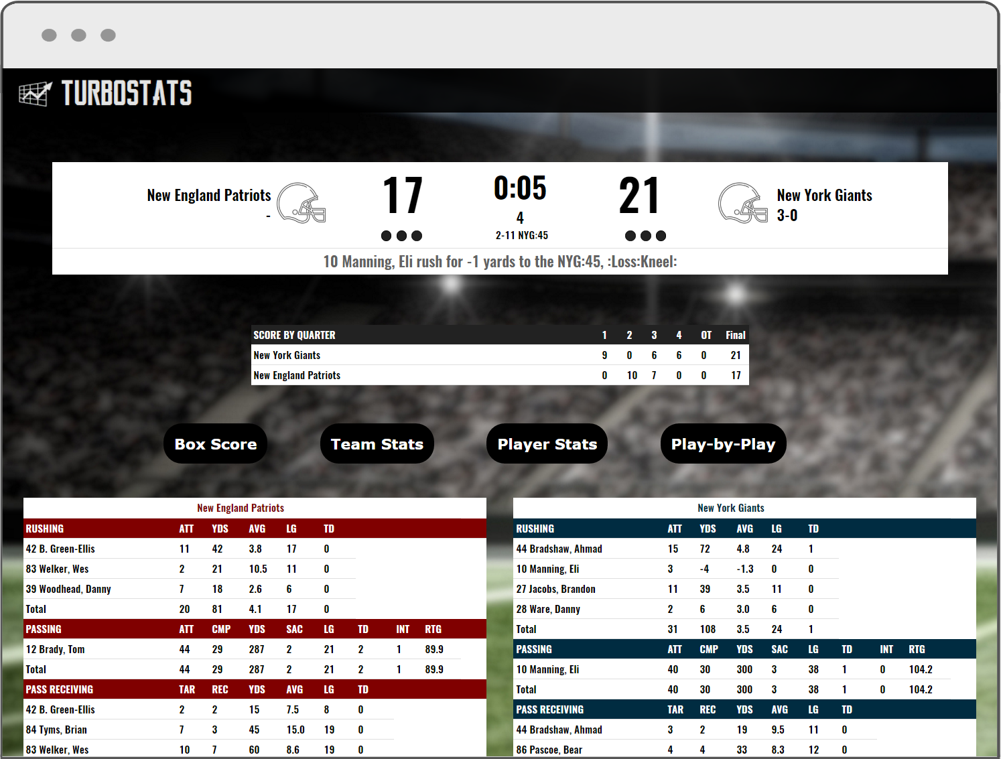This screenshot has height=759, width=1001.
Task: Click the New England Patriots scoreboard name
Action: coord(209,195)
